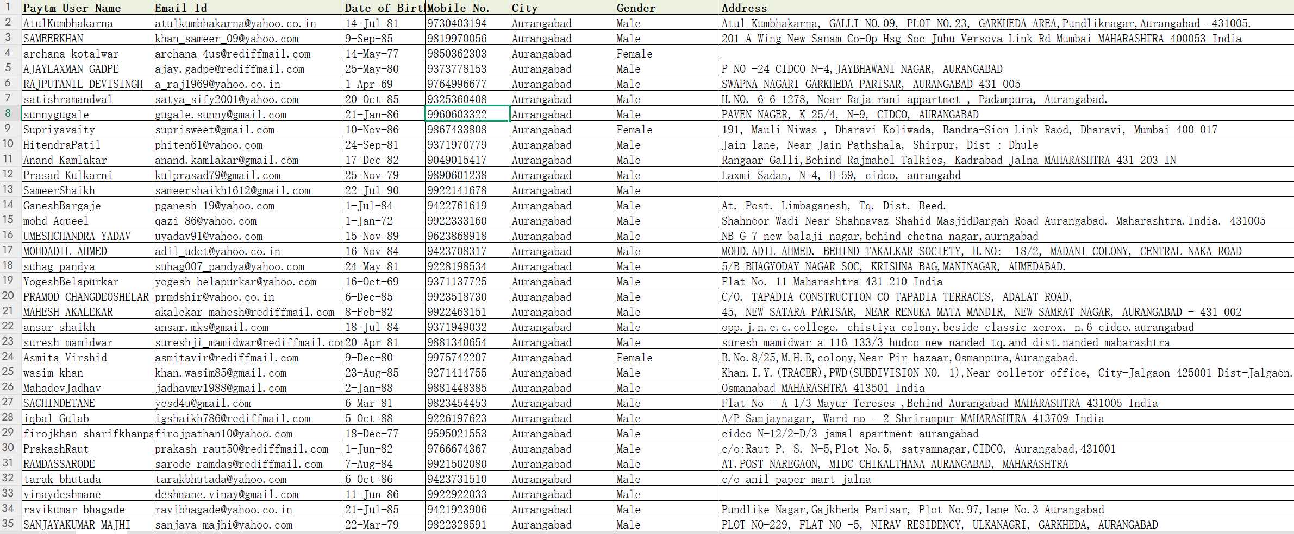Click date cell 14-Jul-81

pos(384,23)
